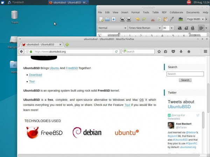Bookmark this page with the star icon
This screenshot has width=210, height=157.
click(x=159, y=52)
